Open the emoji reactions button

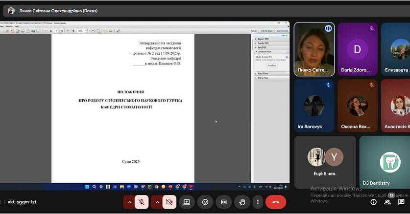coord(205,202)
